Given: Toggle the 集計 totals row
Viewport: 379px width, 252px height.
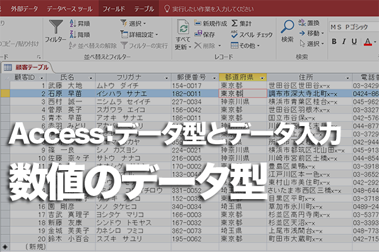Looking at the screenshot, I should pos(241,23).
